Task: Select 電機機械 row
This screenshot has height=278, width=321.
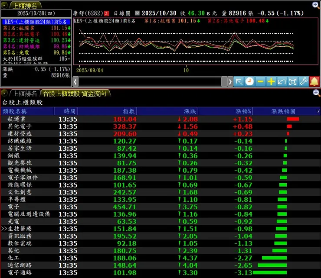Action: pyautogui.click(x=160, y=170)
